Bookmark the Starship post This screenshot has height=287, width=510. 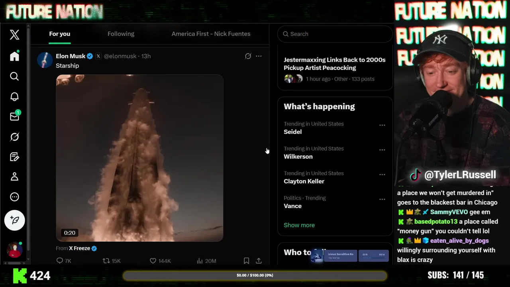[x=246, y=261]
